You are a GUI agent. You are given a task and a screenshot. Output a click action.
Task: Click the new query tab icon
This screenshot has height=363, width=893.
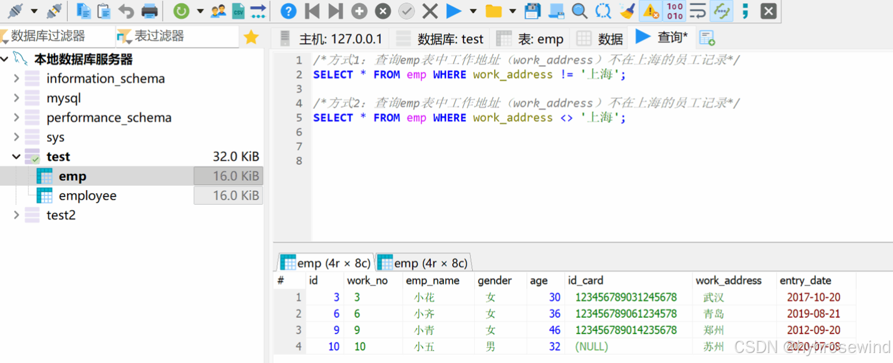pos(707,38)
